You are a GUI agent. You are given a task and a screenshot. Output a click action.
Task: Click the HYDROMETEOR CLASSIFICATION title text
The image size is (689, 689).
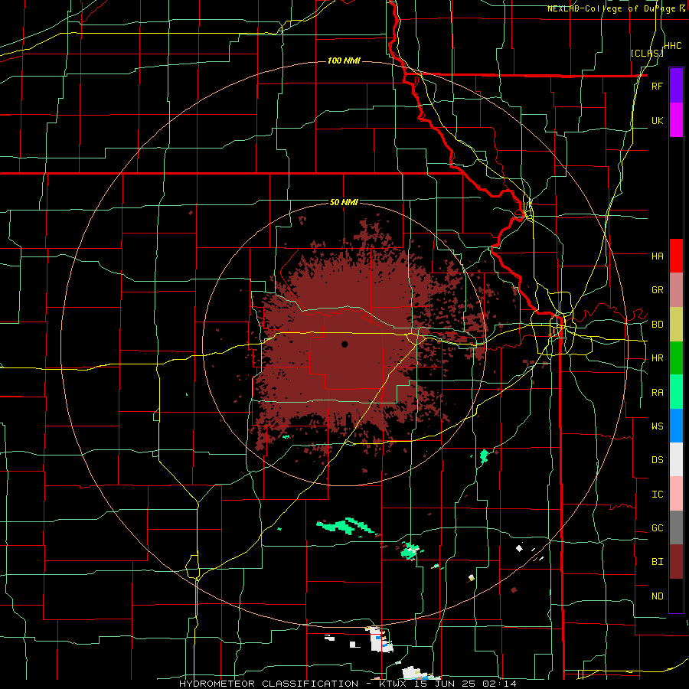click(269, 684)
